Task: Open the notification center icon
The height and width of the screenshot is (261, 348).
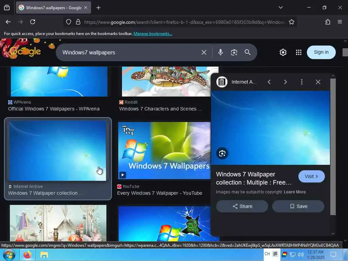Action: pos(333,255)
